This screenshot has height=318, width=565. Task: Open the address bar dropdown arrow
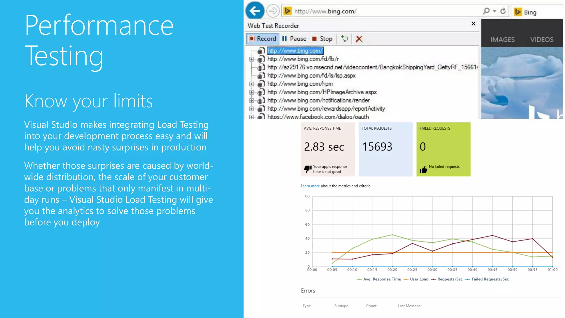pos(494,11)
